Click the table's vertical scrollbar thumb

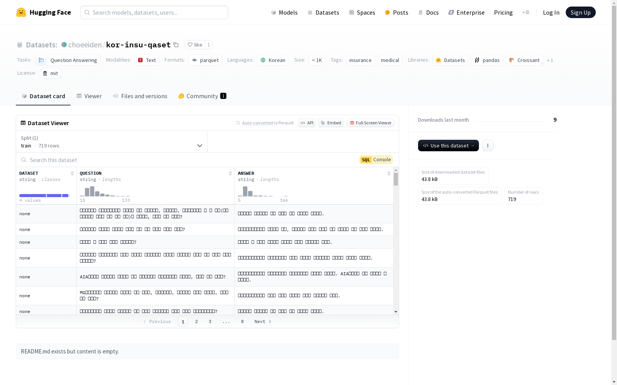coord(396,179)
